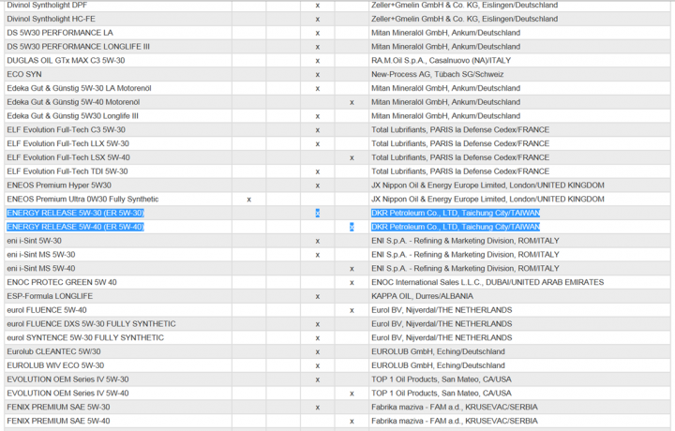Select Zeller+Gmelin manufacturer in Syntholight DPF row
Image resolution: width=675 pixels, height=431 pixels.
tap(464, 6)
